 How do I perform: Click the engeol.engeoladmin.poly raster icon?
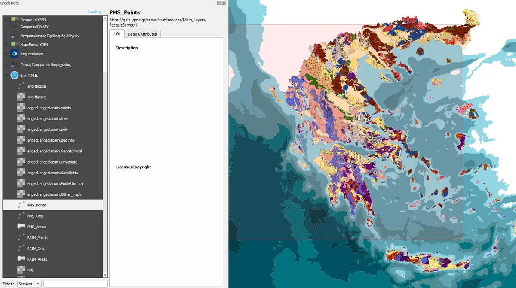(x=21, y=129)
